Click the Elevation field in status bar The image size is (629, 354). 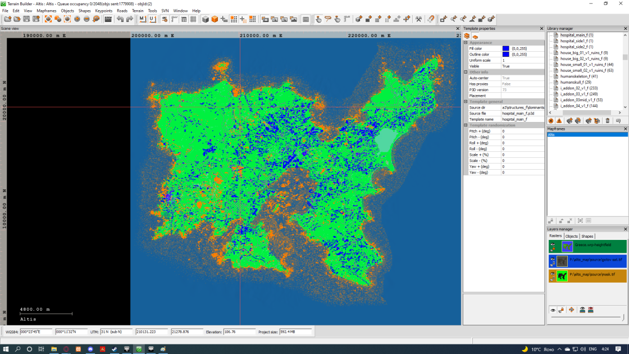click(239, 332)
